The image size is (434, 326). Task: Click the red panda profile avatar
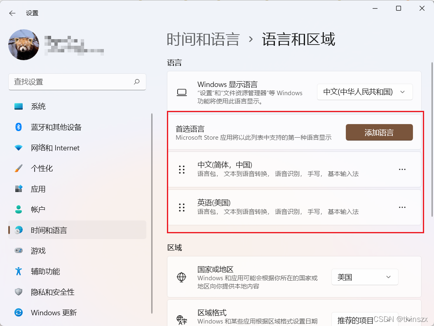pos(24,45)
